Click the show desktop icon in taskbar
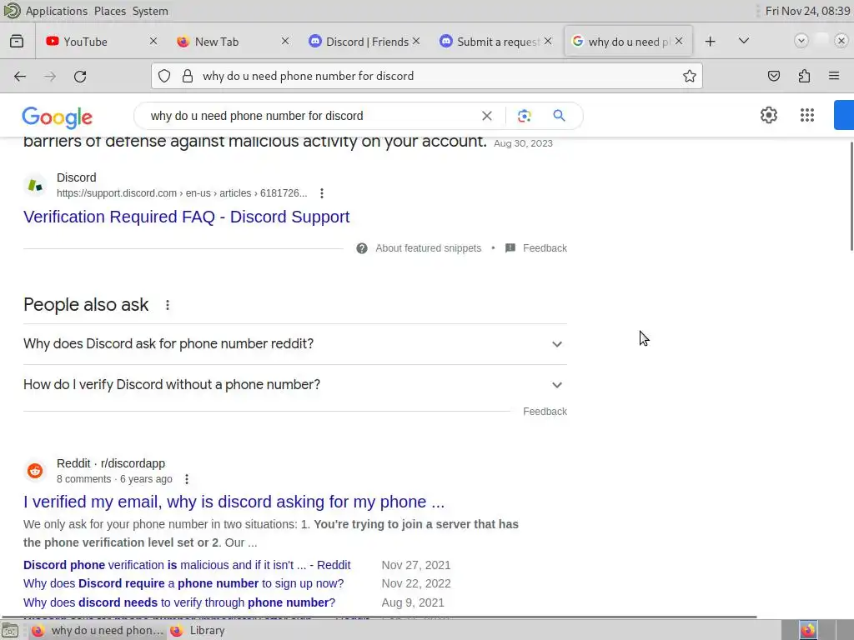The width and height of the screenshot is (854, 640). tap(9, 631)
